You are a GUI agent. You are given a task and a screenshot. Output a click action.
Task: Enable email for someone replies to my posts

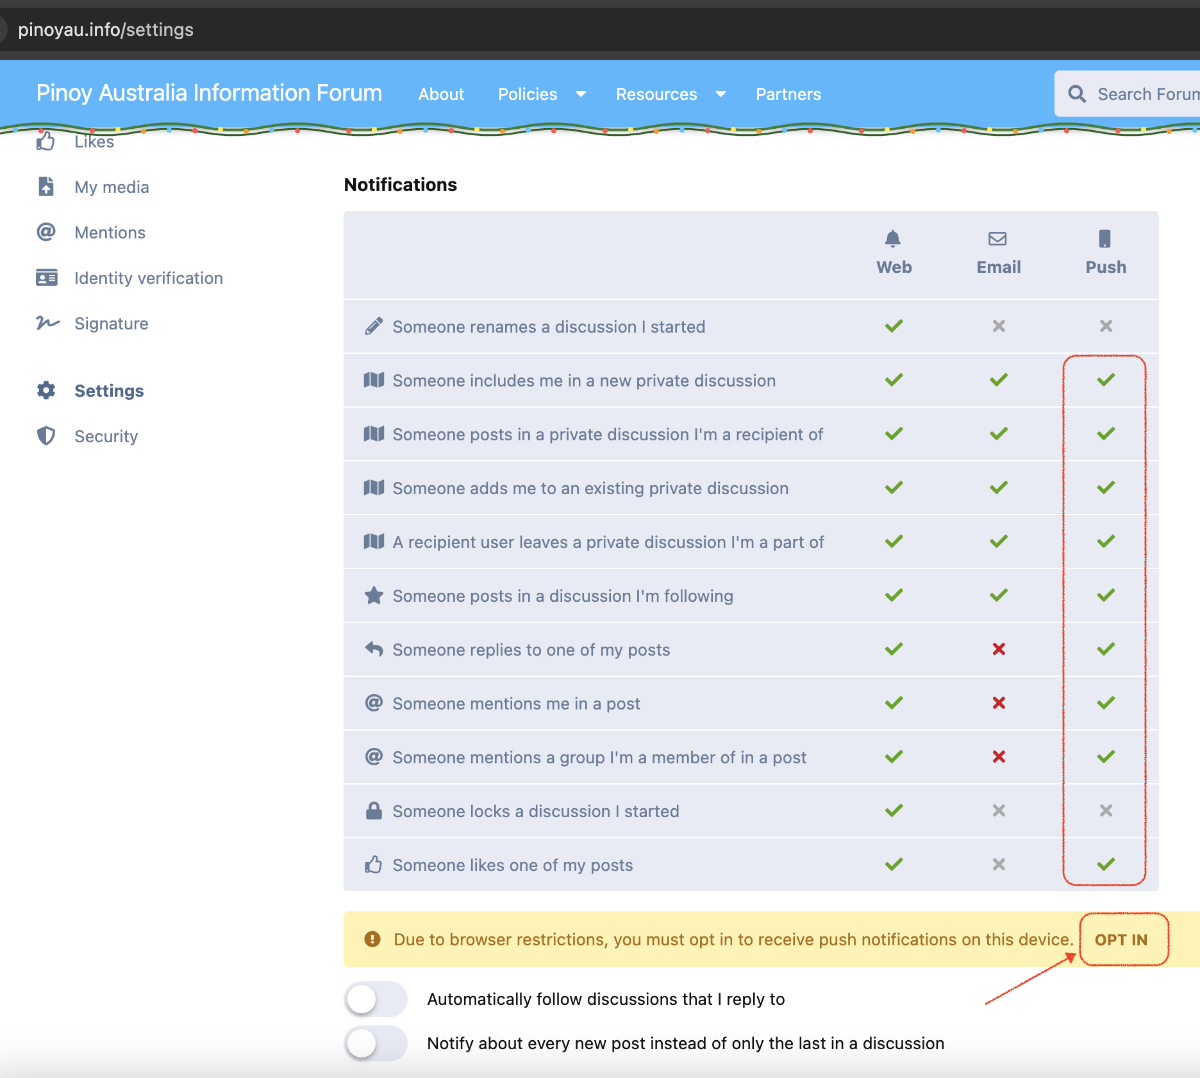998,649
